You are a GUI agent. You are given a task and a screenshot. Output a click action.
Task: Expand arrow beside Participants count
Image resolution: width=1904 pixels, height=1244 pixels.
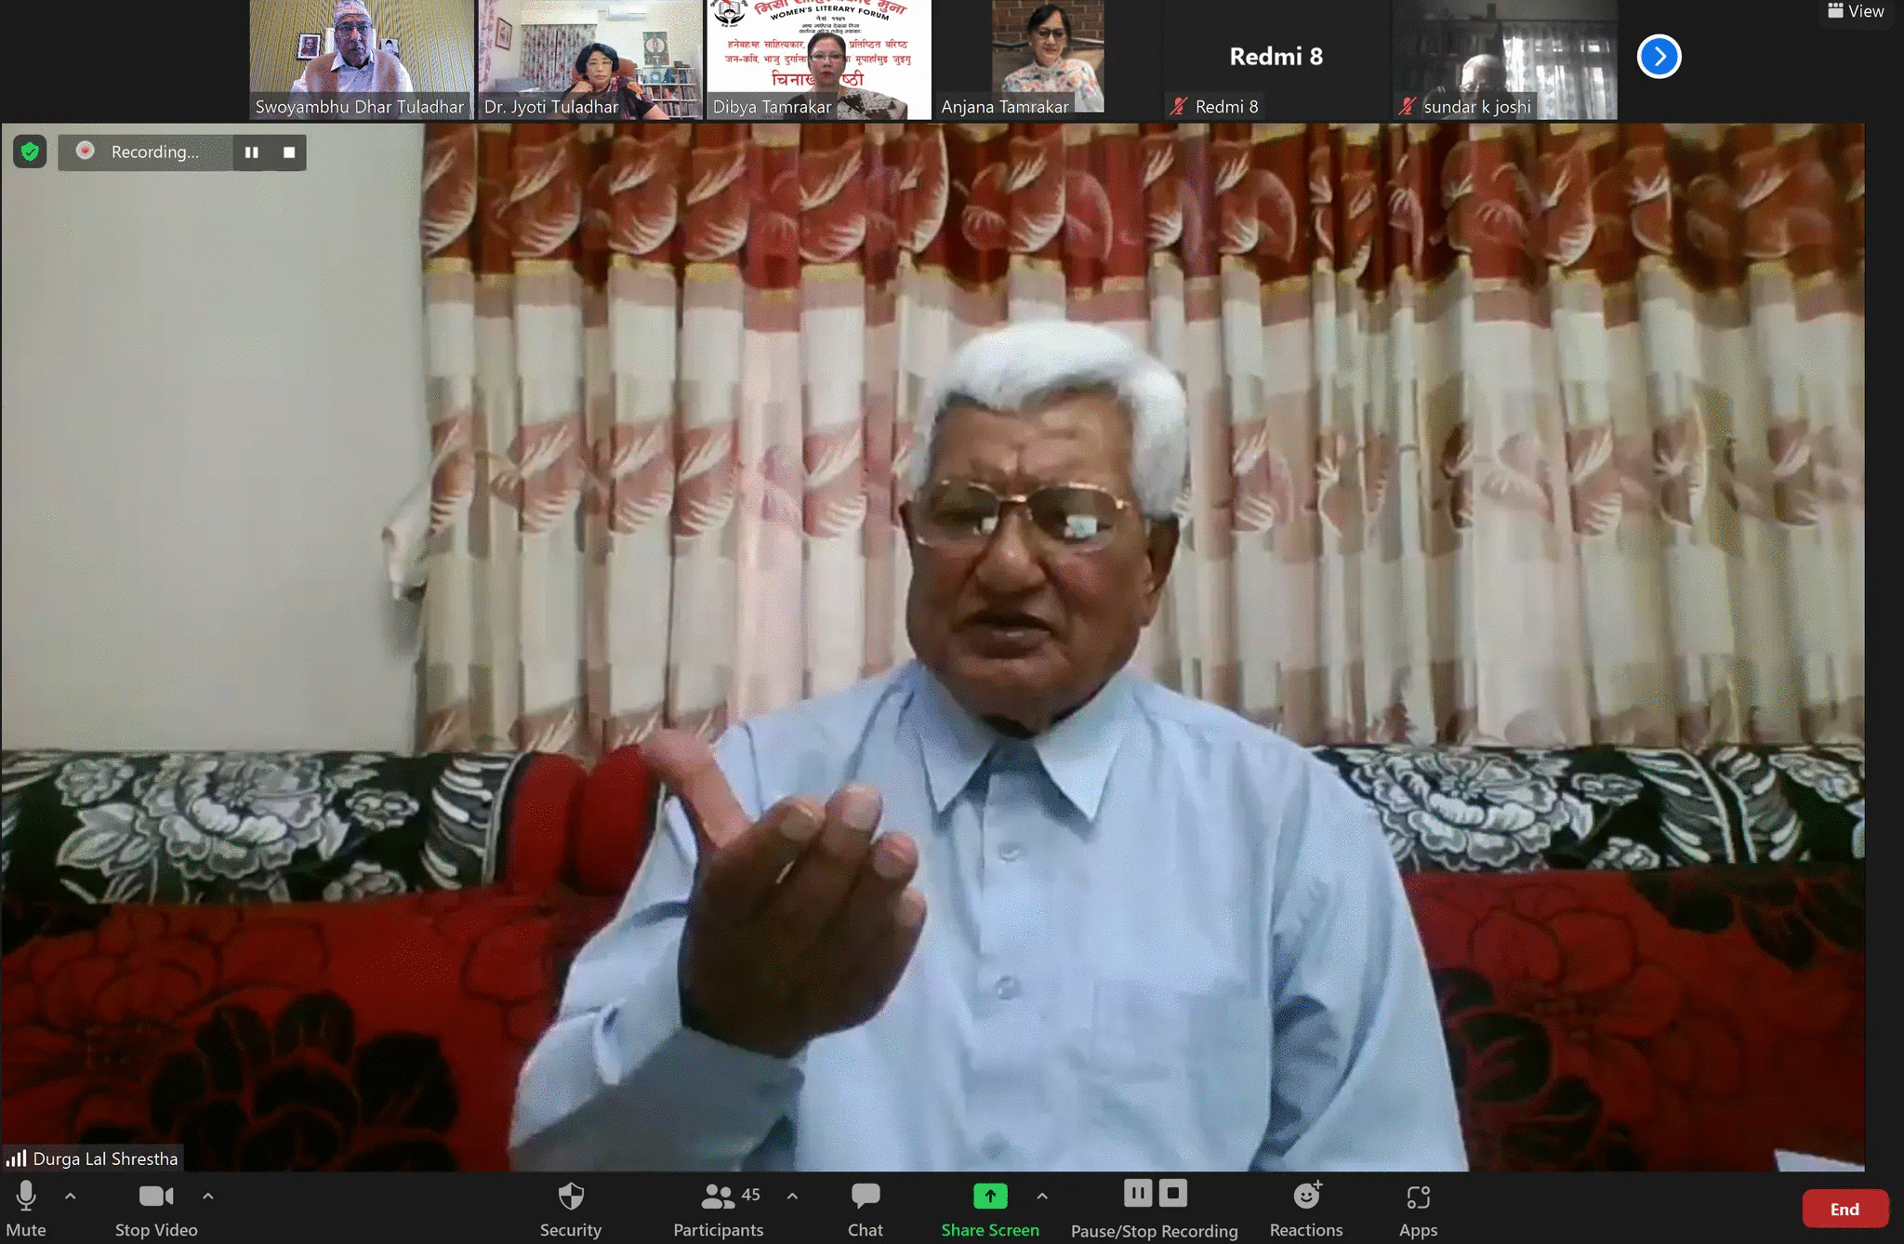coord(792,1197)
